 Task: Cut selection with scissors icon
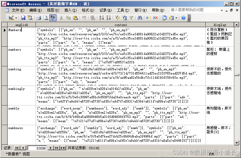click(61, 18)
